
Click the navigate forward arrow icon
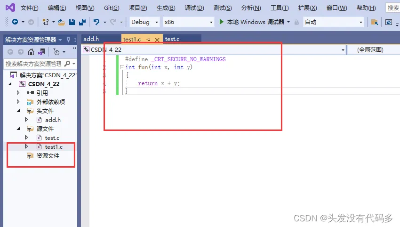click(31, 22)
